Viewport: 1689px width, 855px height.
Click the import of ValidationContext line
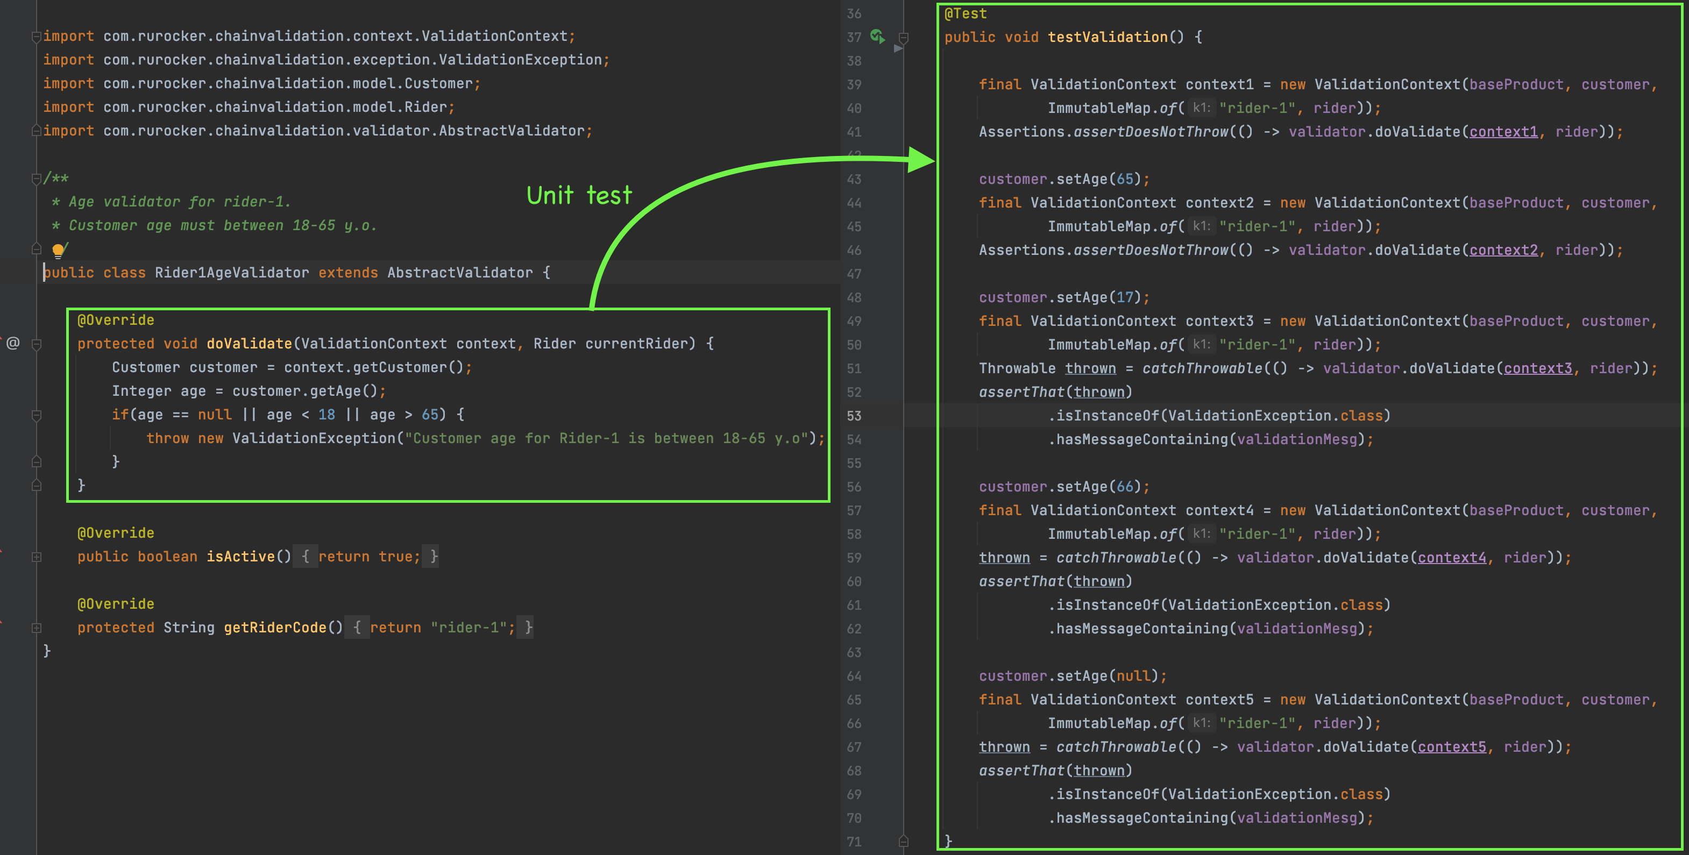pos(309,36)
